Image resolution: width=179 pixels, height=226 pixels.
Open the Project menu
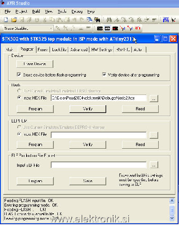(x=21, y=11)
